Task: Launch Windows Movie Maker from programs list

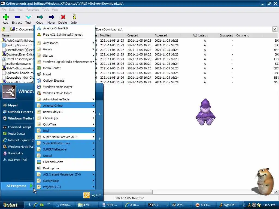Action: (65, 93)
